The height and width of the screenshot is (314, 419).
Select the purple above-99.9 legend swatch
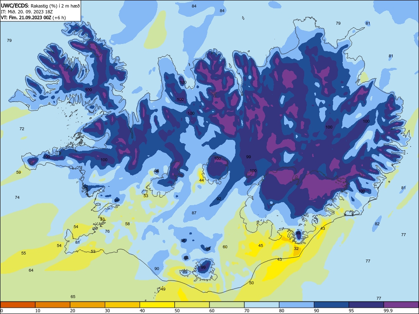pyautogui.click(x=401, y=305)
